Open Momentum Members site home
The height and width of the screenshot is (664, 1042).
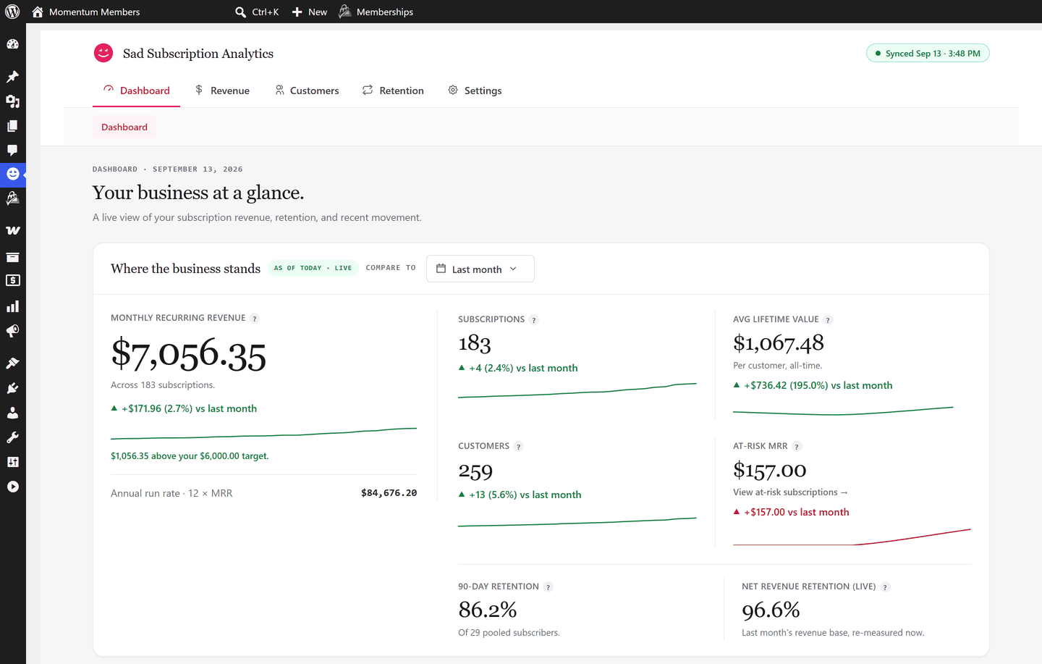(38, 12)
